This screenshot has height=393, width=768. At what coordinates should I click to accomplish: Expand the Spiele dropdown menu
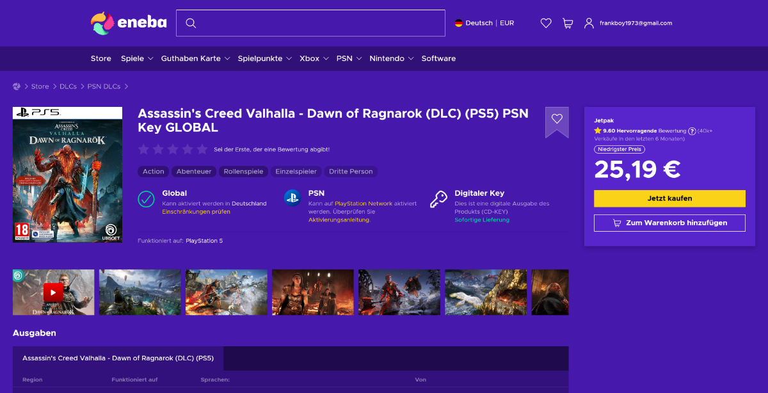click(137, 58)
